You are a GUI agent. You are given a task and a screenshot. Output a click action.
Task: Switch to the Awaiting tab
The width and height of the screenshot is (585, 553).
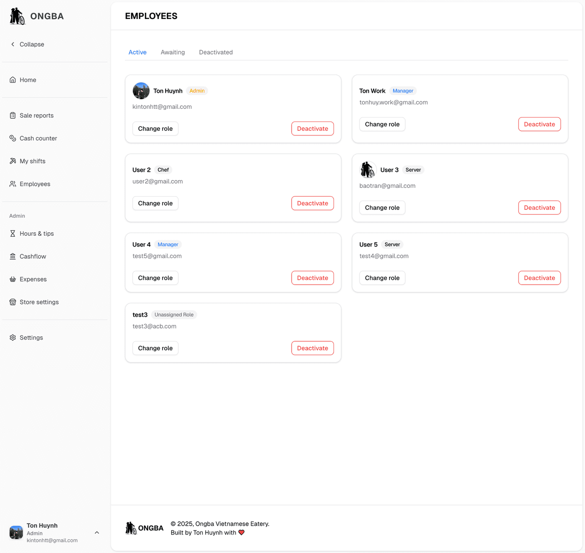173,52
